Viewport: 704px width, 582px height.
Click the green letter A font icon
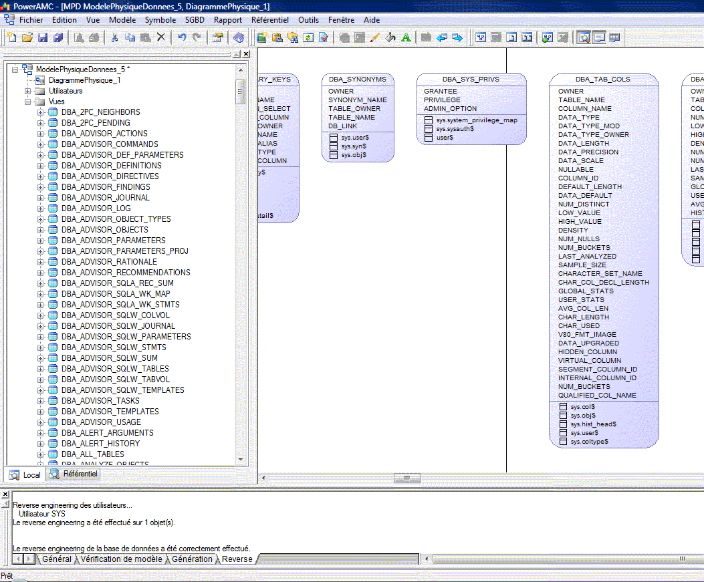tap(406, 37)
